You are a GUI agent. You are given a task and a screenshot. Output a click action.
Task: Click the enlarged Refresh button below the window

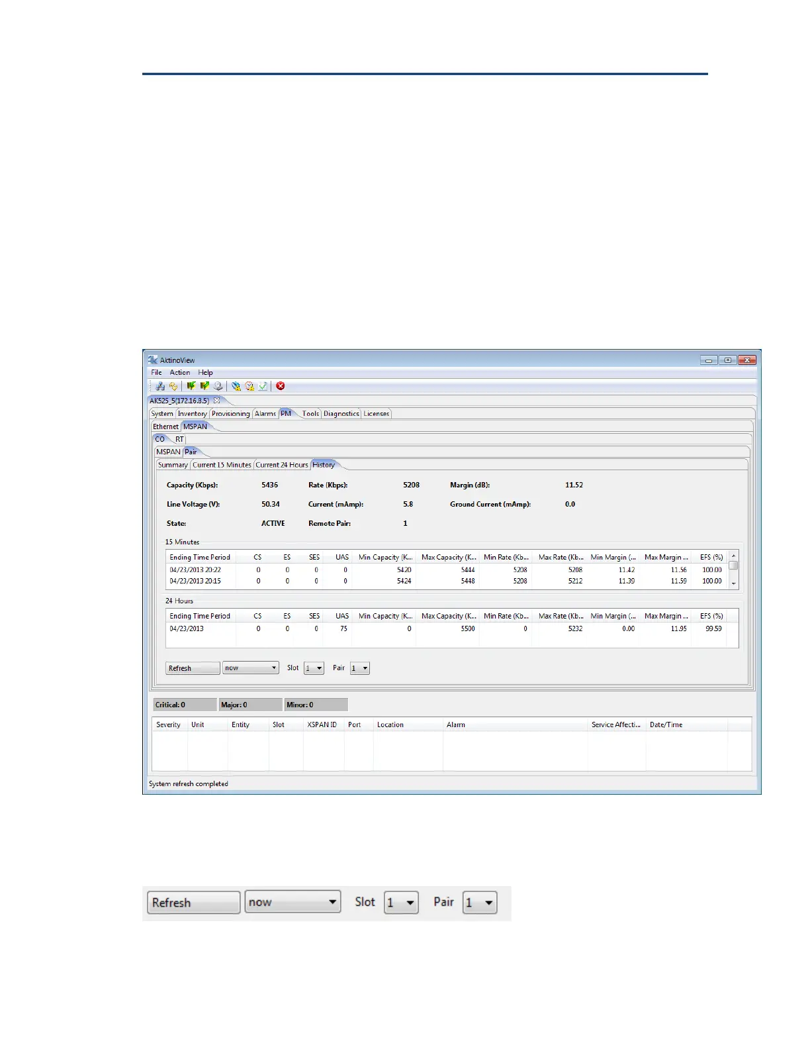(x=193, y=903)
